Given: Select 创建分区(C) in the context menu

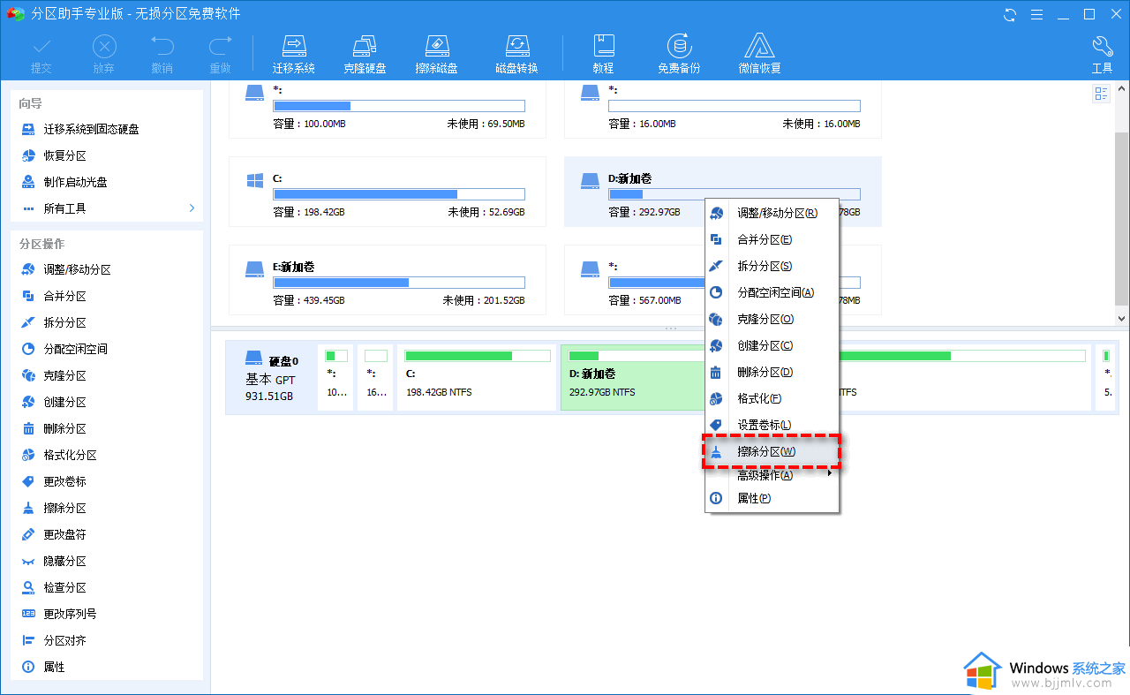Looking at the screenshot, I should [x=772, y=345].
